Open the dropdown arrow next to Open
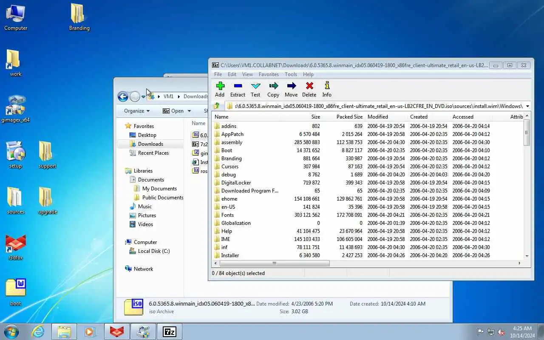544x340 pixels. (x=188, y=111)
